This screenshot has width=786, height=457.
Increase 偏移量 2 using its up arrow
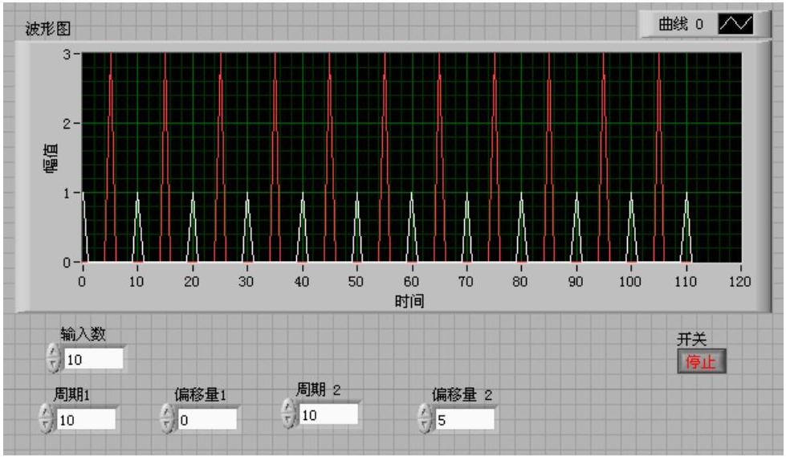click(x=425, y=412)
